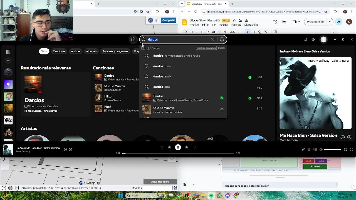Viewport: 356px width, 200px height.
Task: Expand the Presentación dropdown arrow
Action: [x=330, y=22]
